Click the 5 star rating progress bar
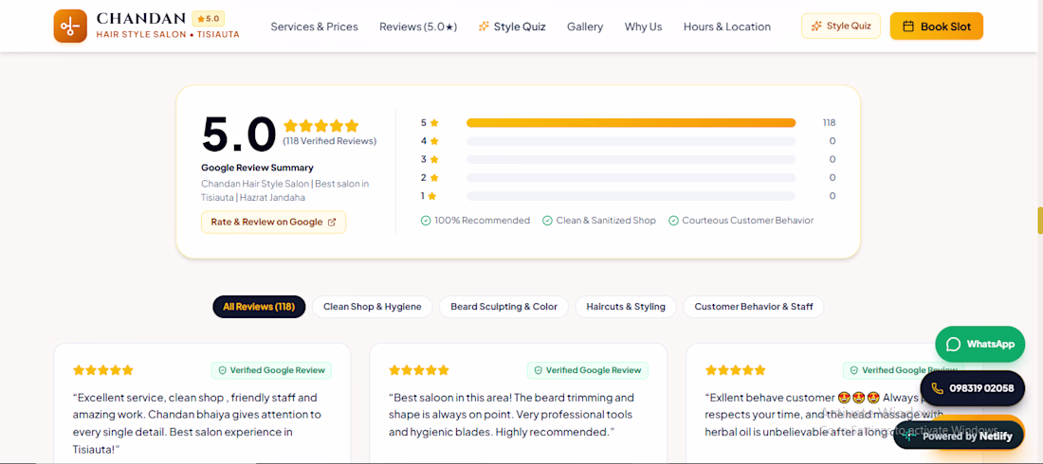 pyautogui.click(x=631, y=122)
